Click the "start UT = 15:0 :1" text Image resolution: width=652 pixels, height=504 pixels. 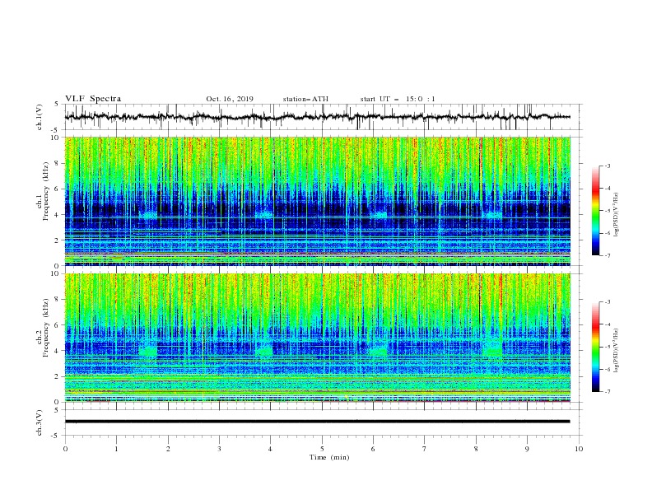(x=398, y=99)
